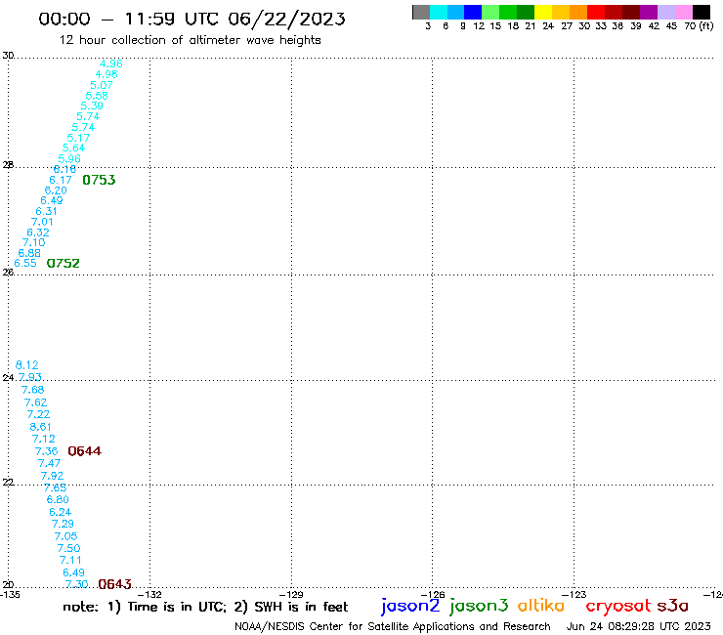723x635 pixels.
Task: Select the 5.07 wave height reading
Action: [x=102, y=85]
